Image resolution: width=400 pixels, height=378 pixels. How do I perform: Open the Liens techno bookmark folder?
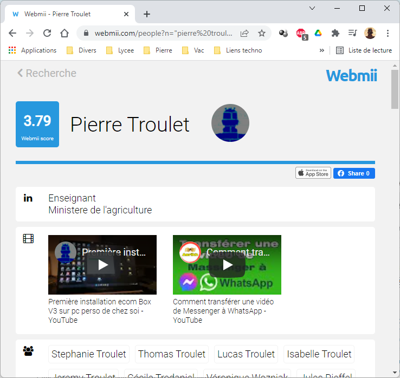coord(238,50)
